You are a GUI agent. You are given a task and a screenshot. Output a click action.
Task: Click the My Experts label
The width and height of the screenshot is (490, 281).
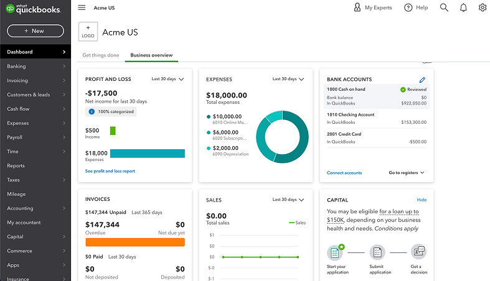pos(378,7)
